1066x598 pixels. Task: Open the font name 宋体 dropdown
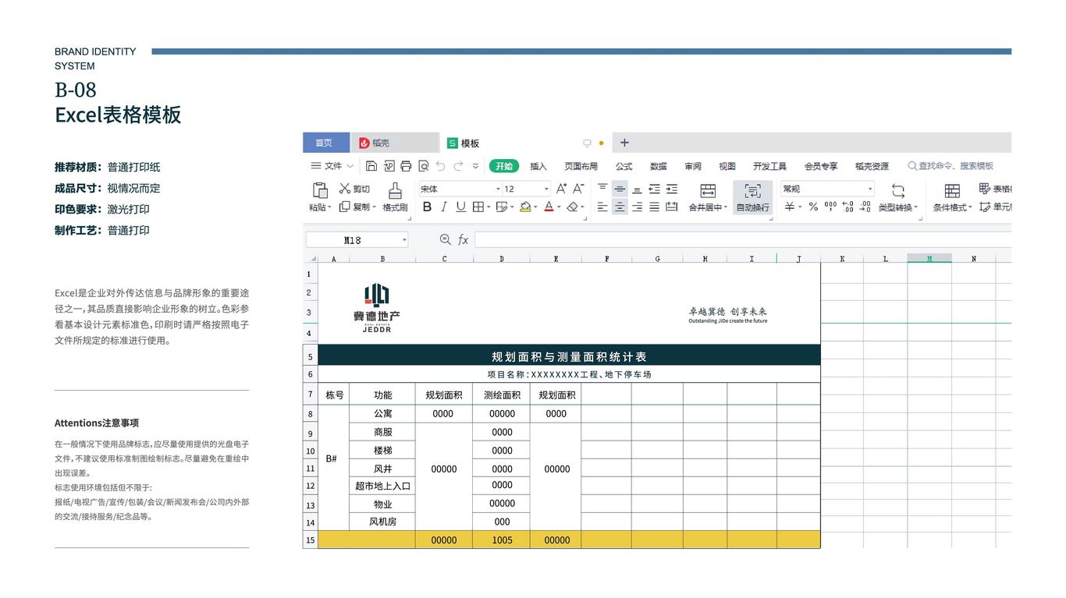(498, 189)
